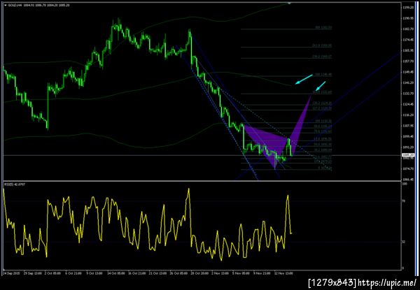Click the current price marker on price scale
Image resolution: width=420 pixels, height=290 pixels.
(x=408, y=155)
